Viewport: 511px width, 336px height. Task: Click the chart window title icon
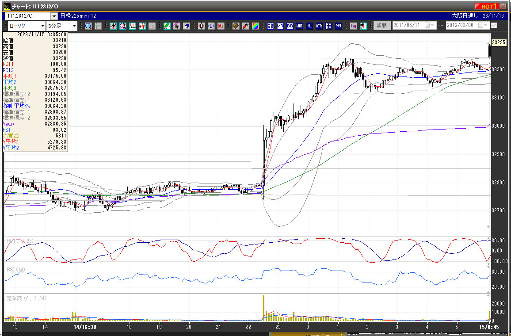[x=7, y=6]
